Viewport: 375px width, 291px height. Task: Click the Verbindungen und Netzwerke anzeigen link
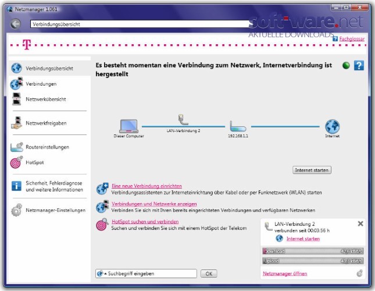(154, 204)
